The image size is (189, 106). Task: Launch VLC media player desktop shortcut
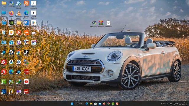click(19, 13)
